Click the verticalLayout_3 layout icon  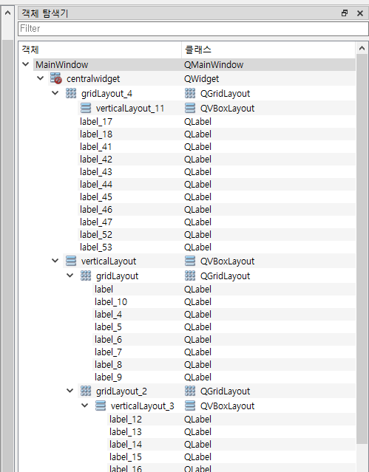(x=101, y=406)
